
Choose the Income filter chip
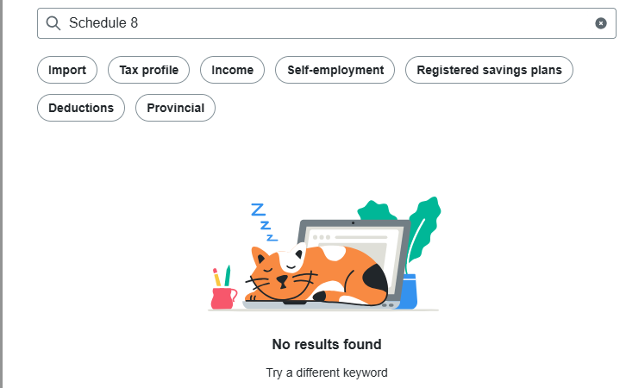[x=232, y=70]
